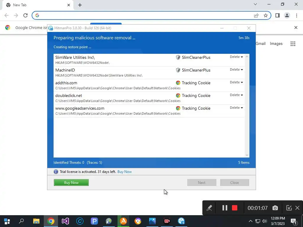Click the share page icon in address bar

(256, 15)
